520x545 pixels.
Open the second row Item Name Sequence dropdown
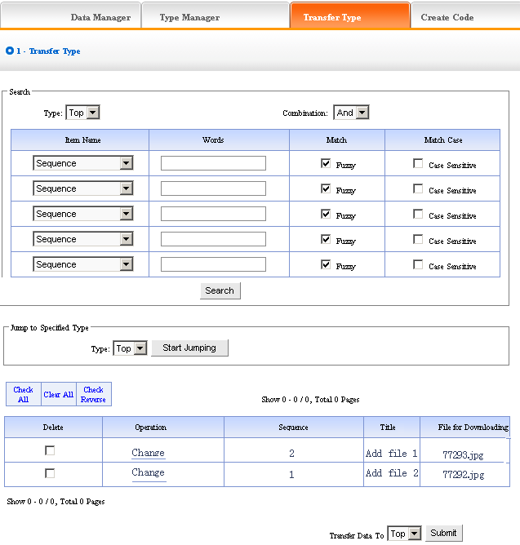(x=83, y=188)
